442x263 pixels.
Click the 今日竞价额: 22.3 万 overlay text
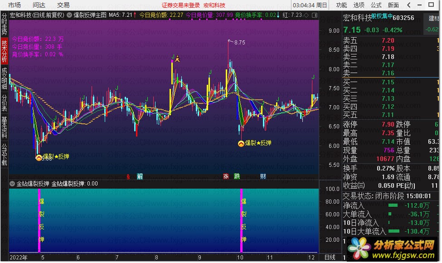click(38, 39)
